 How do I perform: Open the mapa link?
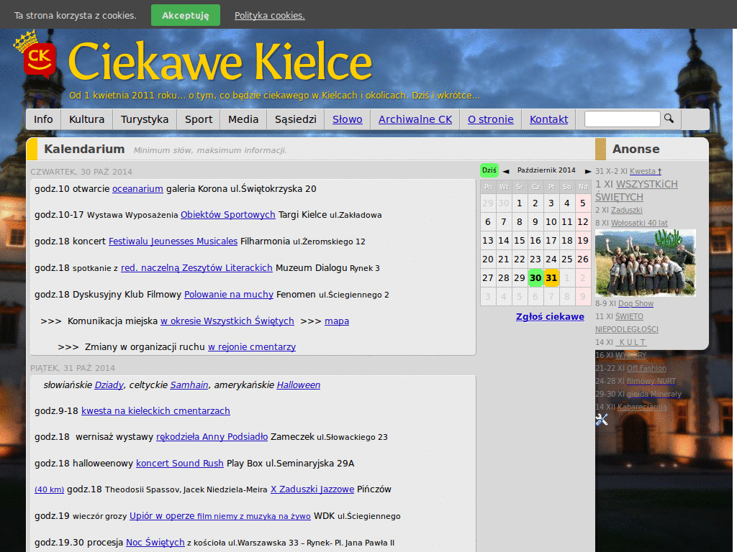337,321
